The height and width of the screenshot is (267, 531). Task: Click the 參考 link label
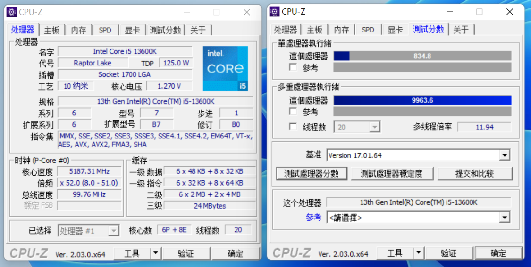[313, 217]
